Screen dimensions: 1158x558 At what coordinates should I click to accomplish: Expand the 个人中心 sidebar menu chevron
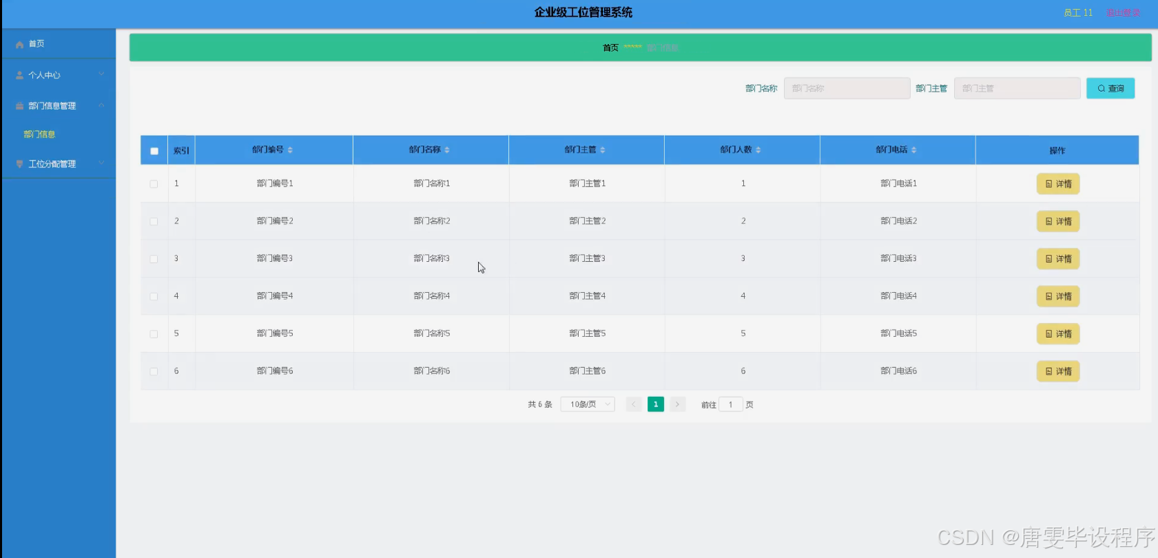click(101, 74)
